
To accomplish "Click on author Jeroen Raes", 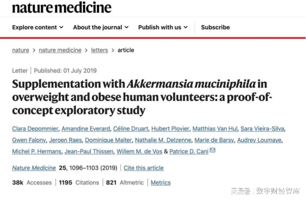I will coord(65,140).
